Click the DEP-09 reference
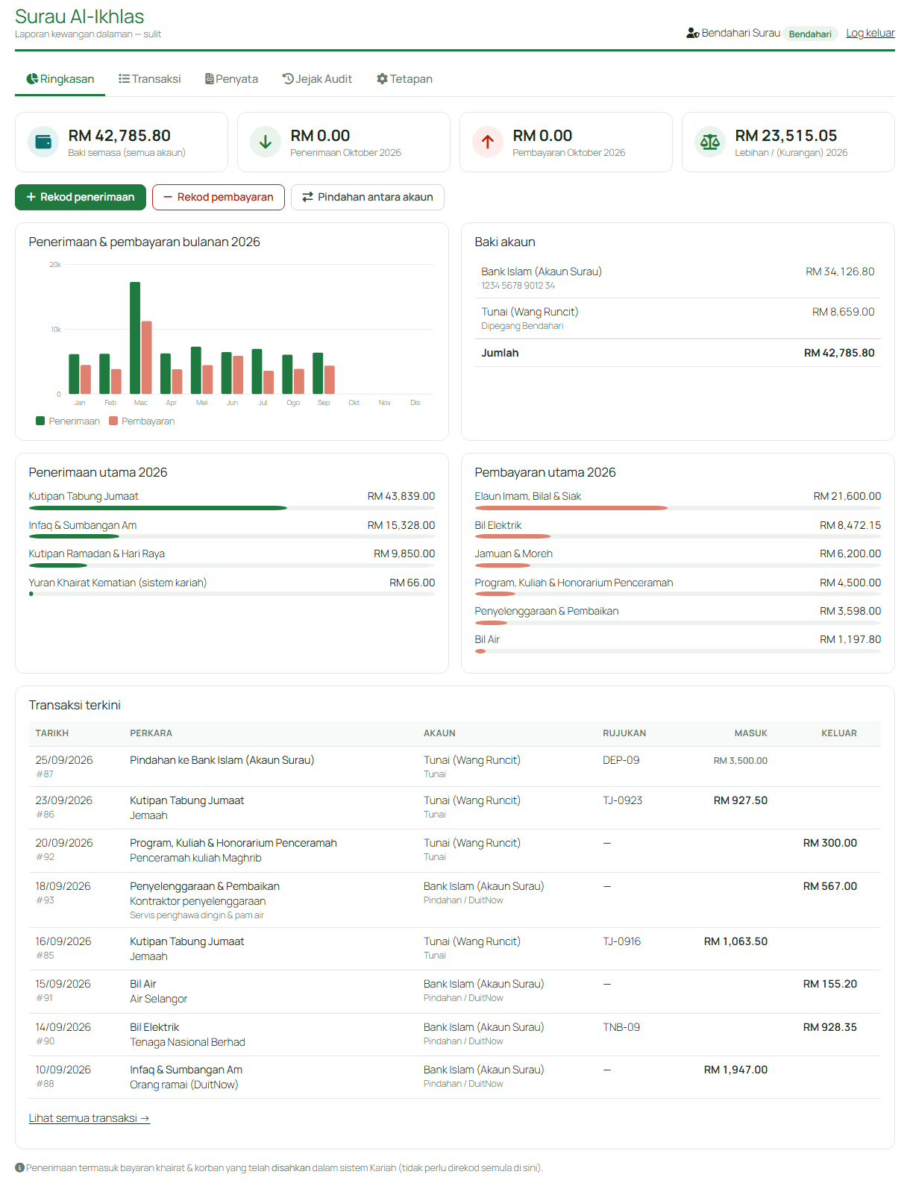This screenshot has height=1192, width=910. click(621, 760)
